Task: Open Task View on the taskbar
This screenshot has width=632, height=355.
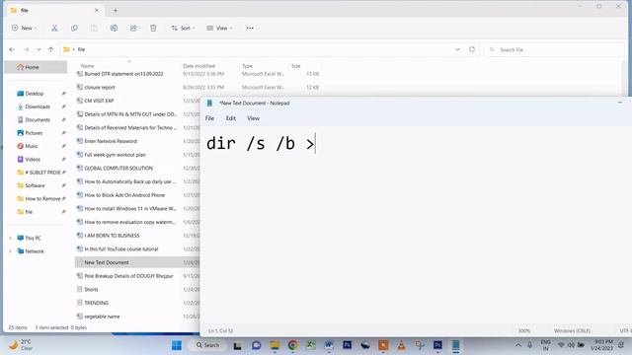Action: click(x=237, y=345)
